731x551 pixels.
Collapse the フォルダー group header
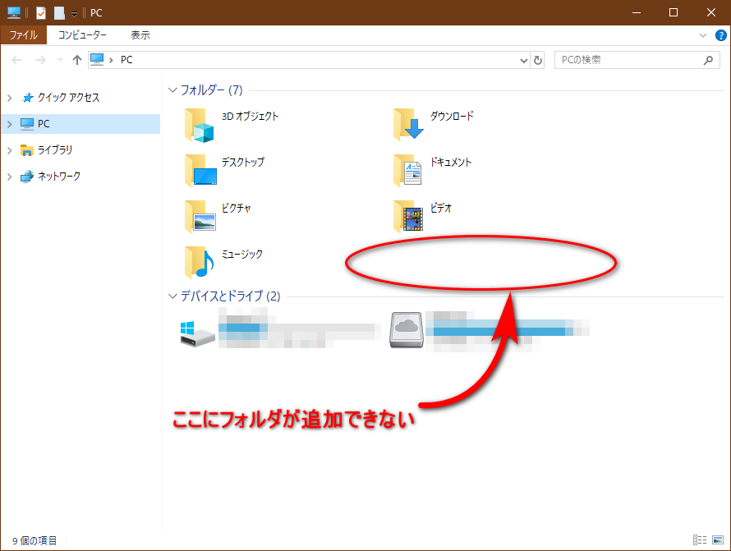click(x=172, y=90)
